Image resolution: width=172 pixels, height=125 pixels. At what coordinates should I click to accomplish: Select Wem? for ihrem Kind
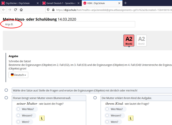point(107,122)
